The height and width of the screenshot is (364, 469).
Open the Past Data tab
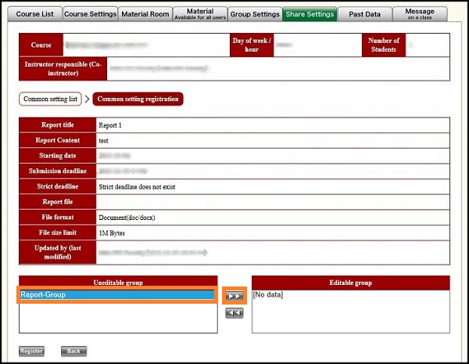pos(366,14)
